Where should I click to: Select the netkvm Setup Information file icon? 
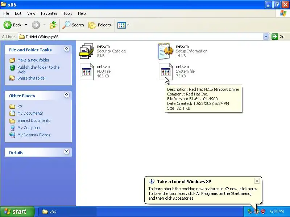coord(166,51)
